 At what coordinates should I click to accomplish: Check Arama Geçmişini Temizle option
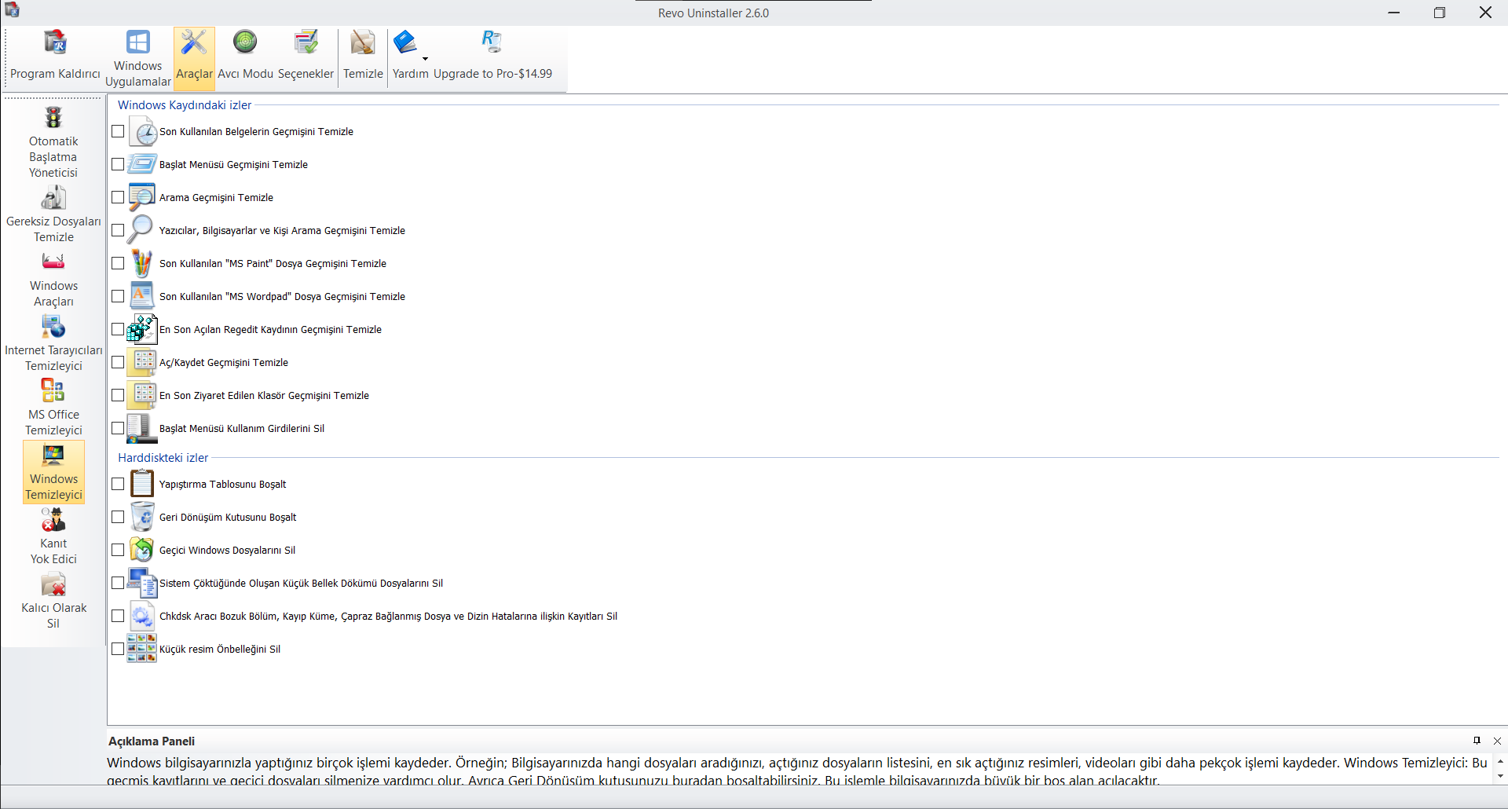[118, 197]
